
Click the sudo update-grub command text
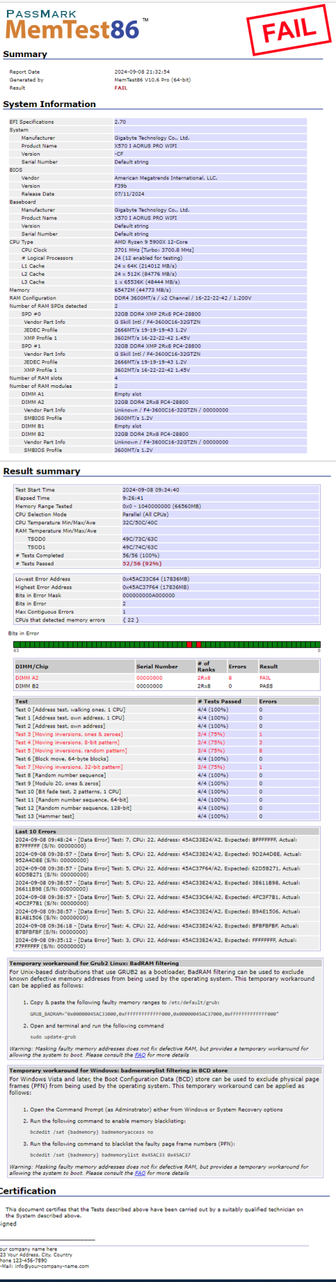[53, 1036]
